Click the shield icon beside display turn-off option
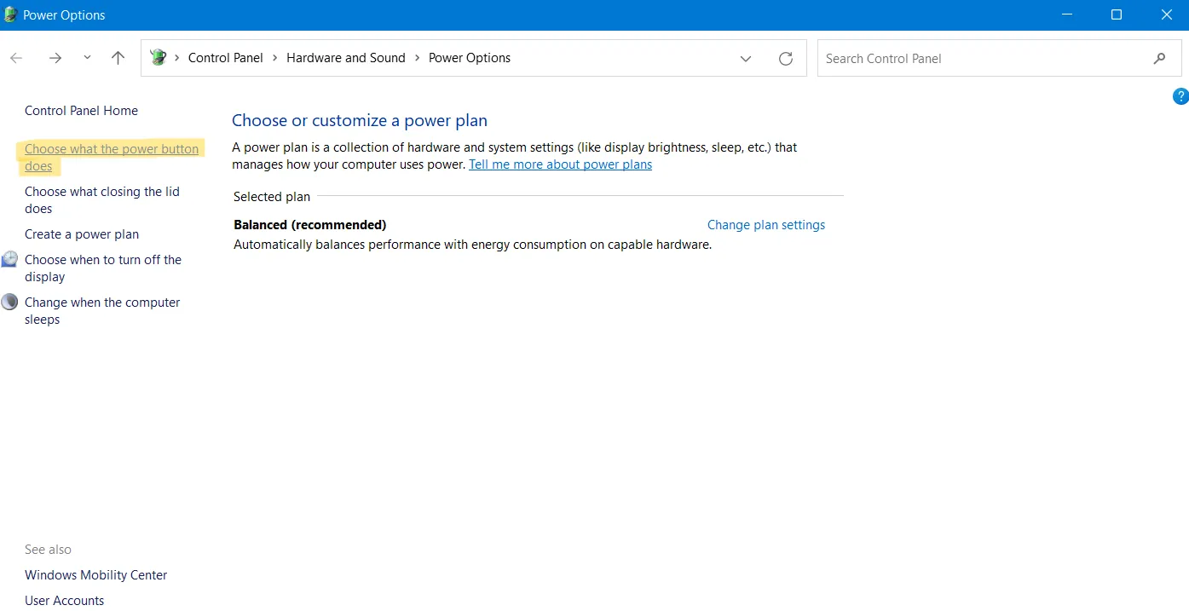This screenshot has height=611, width=1189. 9,259
